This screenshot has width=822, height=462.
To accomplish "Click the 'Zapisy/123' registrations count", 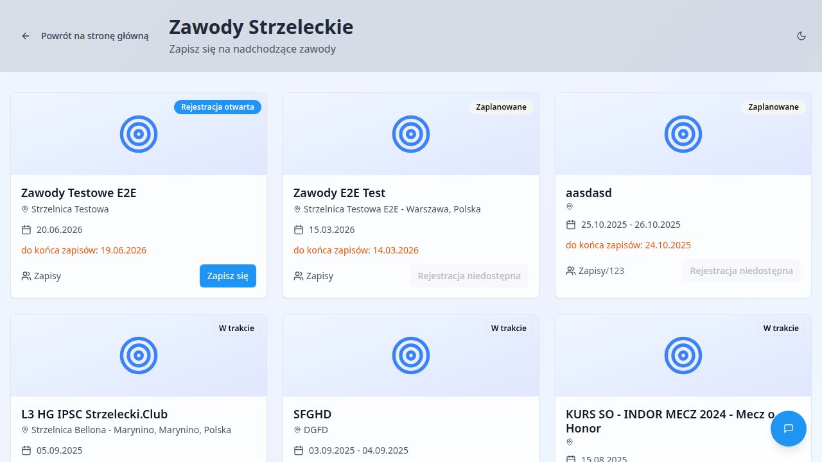I will [601, 271].
